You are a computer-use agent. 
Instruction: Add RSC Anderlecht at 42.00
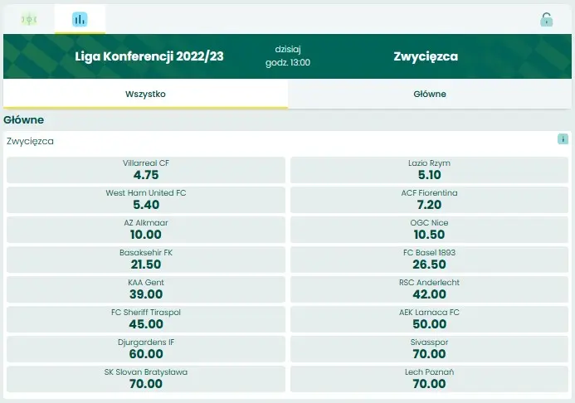430,289
